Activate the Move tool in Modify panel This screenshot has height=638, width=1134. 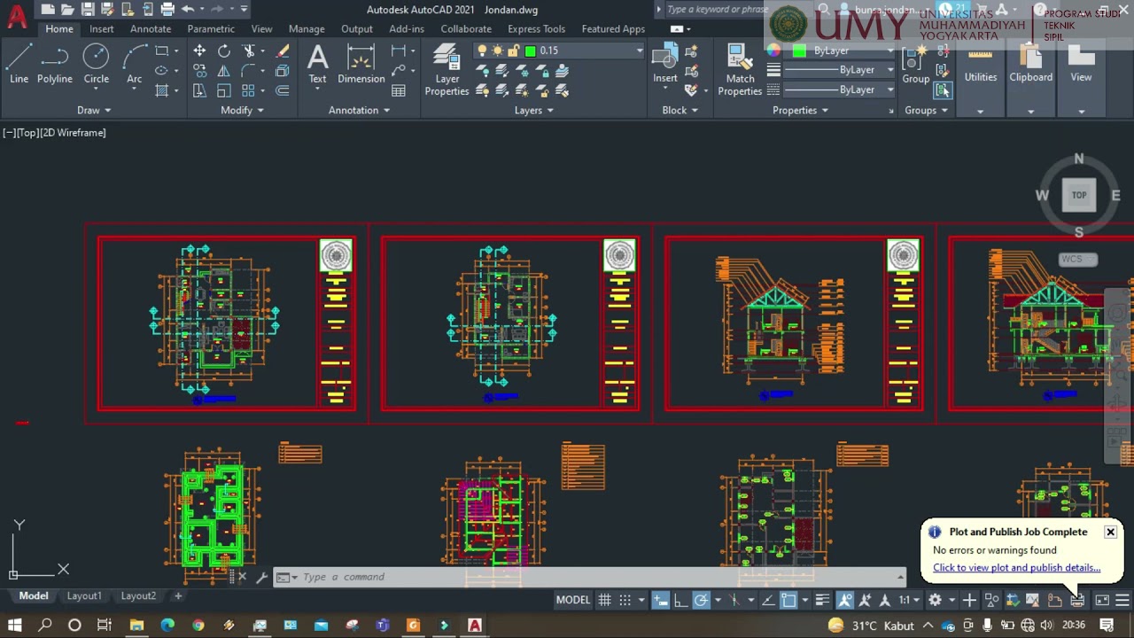pos(199,51)
